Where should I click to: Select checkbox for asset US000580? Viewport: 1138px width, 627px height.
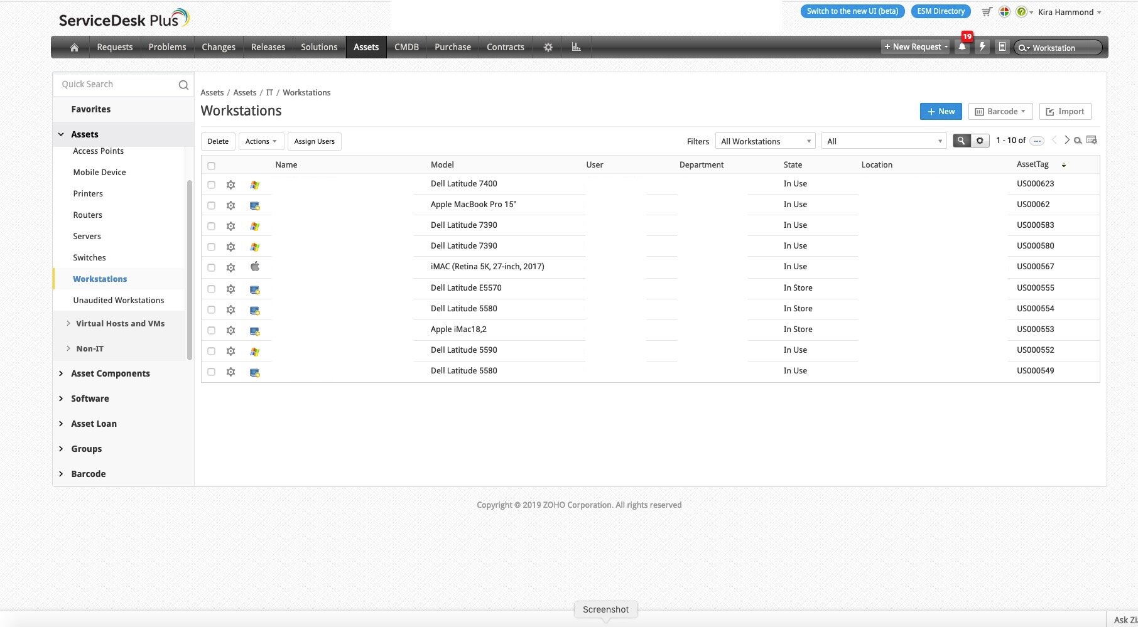pos(211,247)
